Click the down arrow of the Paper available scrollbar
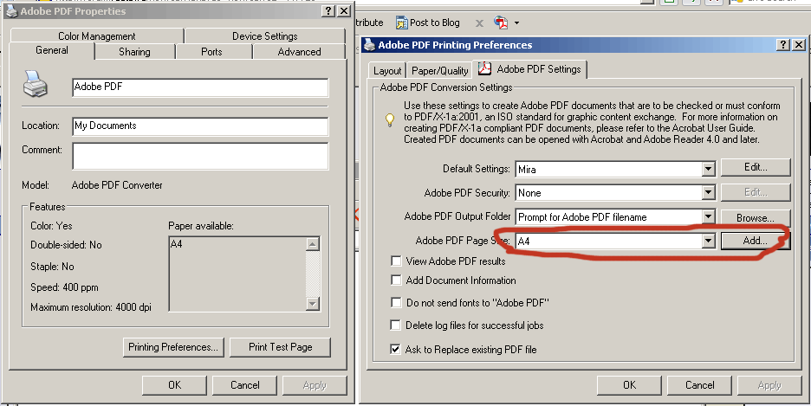Screen dimensions: 811x406 pos(313,304)
